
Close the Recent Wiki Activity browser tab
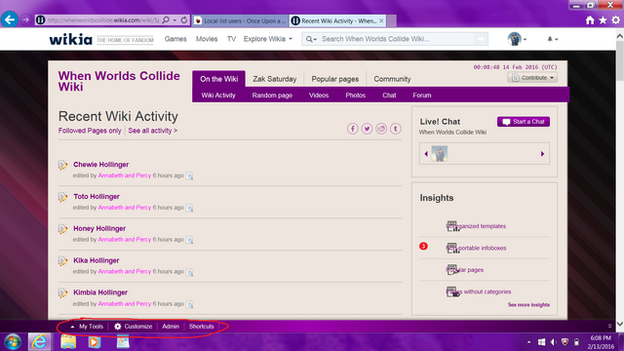[x=381, y=20]
